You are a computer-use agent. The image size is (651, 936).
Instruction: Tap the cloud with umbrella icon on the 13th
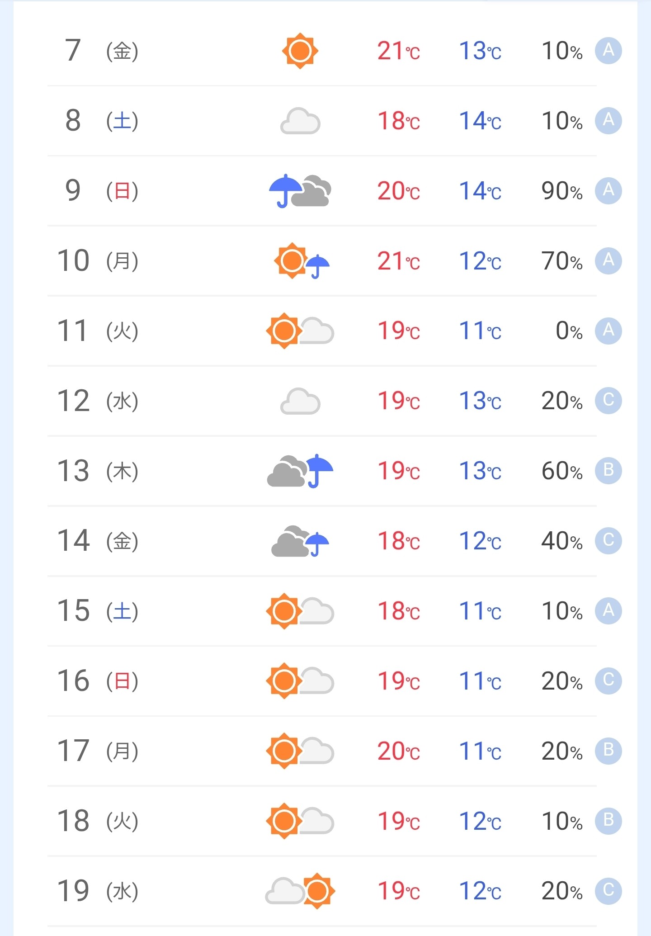(300, 471)
